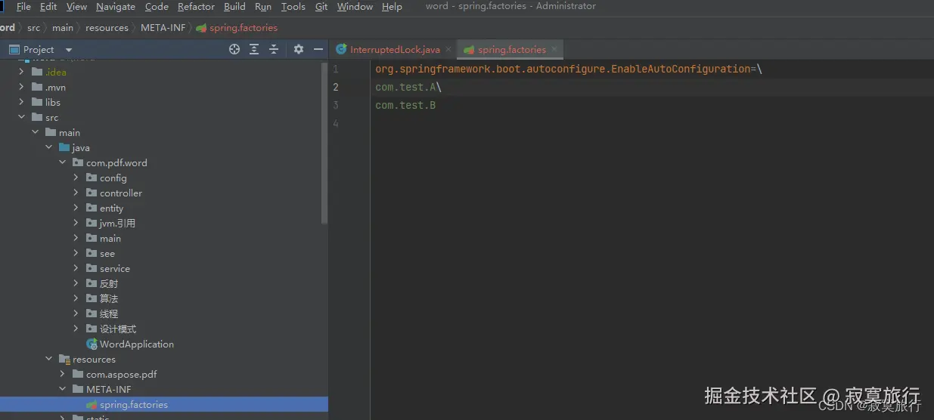This screenshot has width=934, height=420.
Task: Select the com.aspose.pdf folder icon
Action: coord(78,374)
